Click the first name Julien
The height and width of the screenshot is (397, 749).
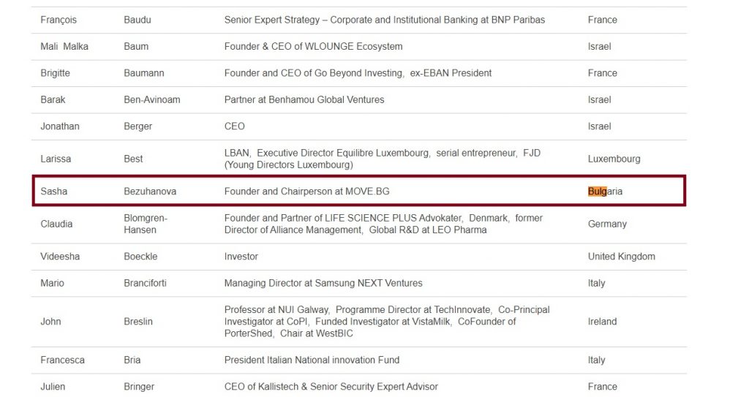[53, 387]
